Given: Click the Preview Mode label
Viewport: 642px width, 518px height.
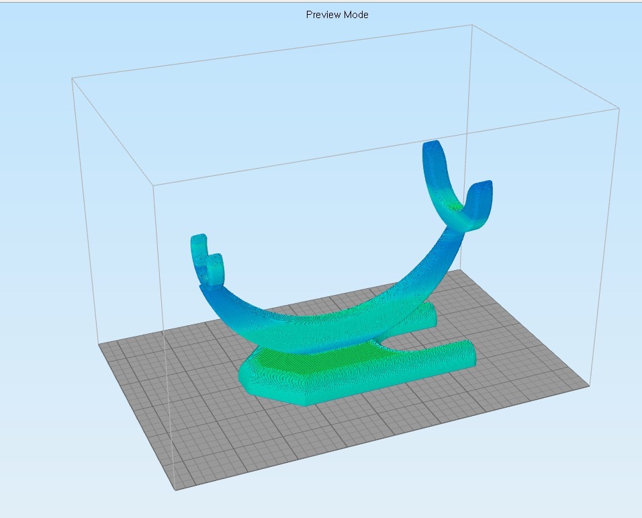Looking at the screenshot, I should click(x=337, y=14).
